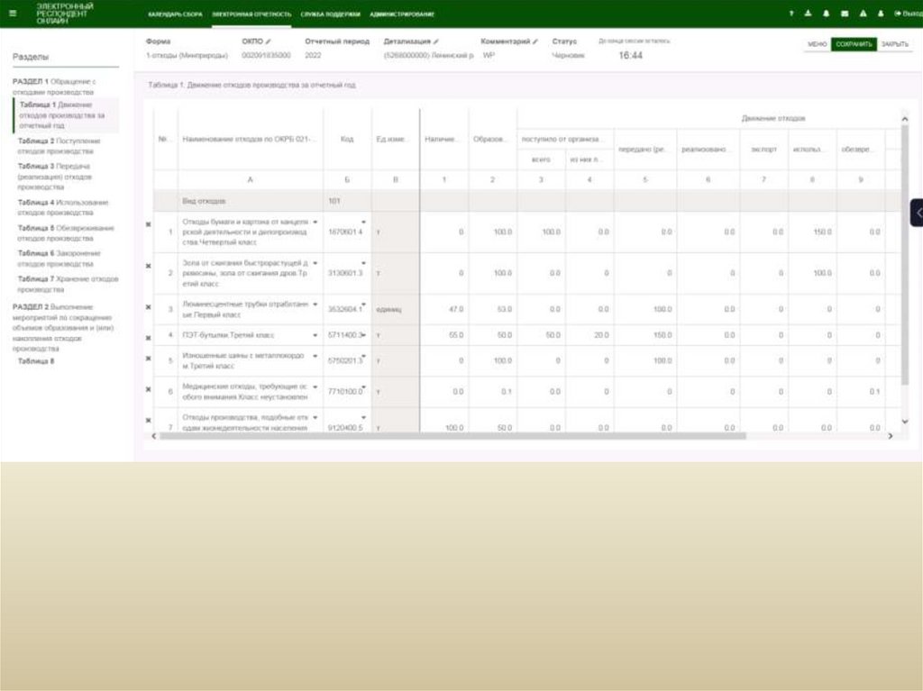Screen dimensions: 923x691
Task: Open waste name dropdown in row 6
Action: point(315,386)
